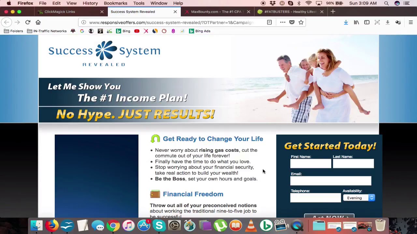The image size is (417, 234).
Task: Open Bing Ads bookmark
Action: [200, 31]
